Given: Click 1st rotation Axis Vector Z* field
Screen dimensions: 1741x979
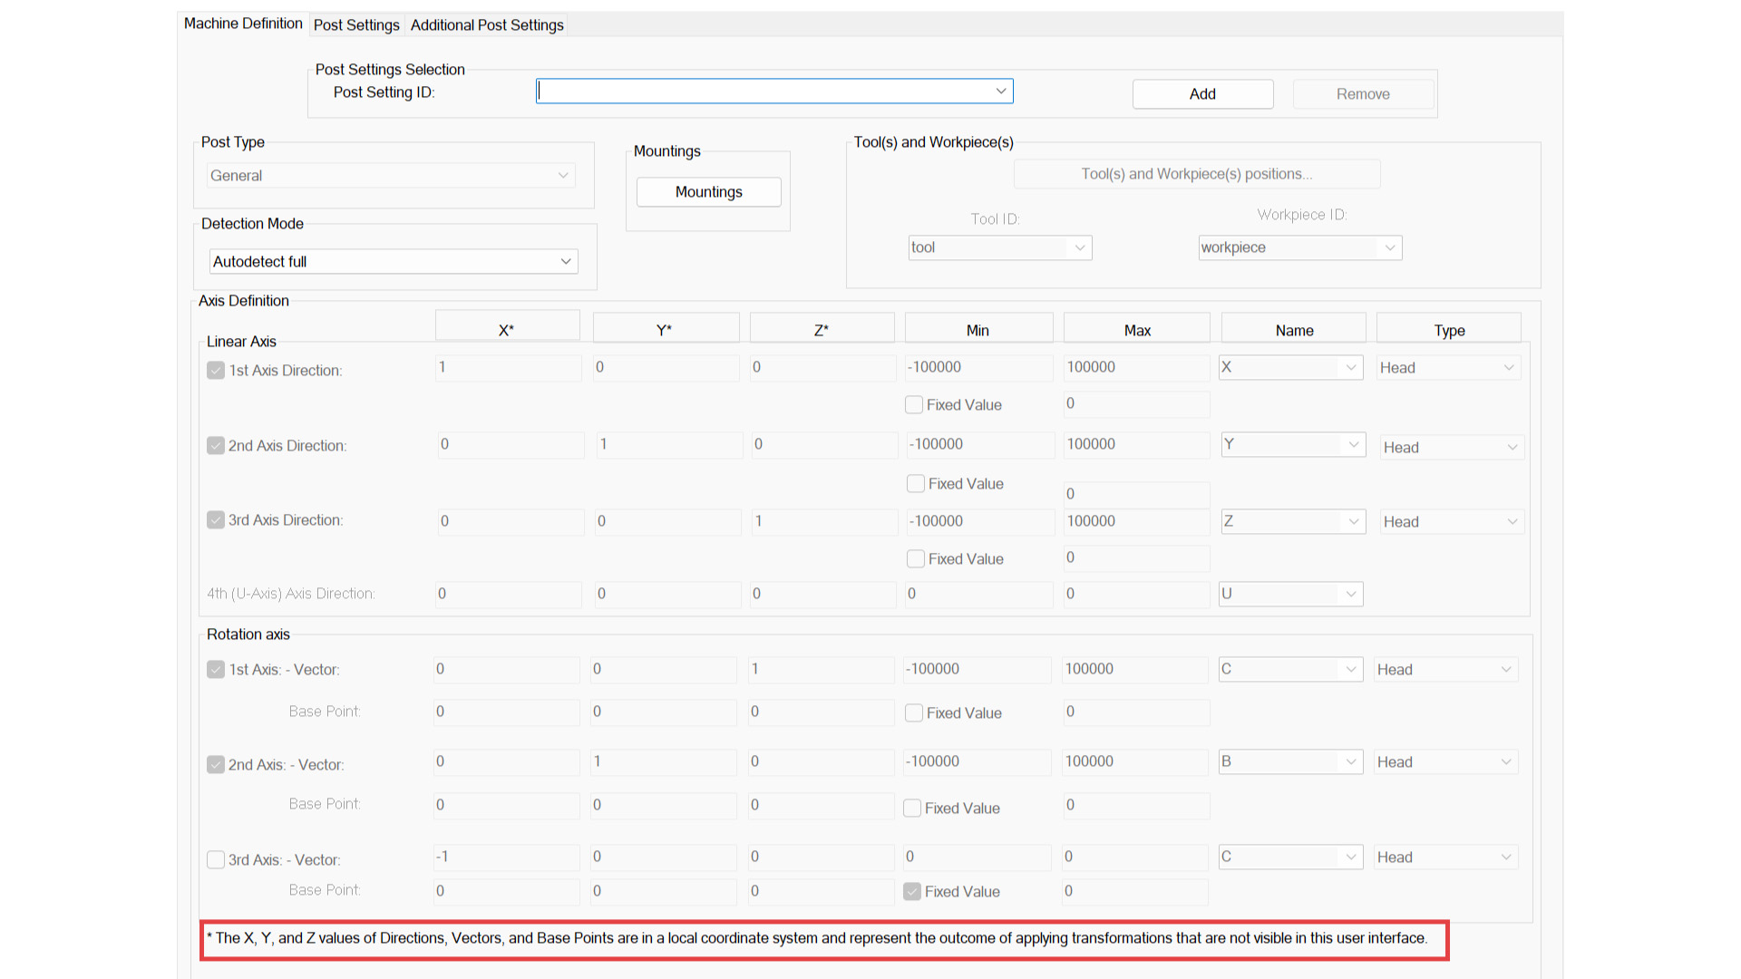Looking at the screenshot, I should pyautogui.click(x=821, y=669).
